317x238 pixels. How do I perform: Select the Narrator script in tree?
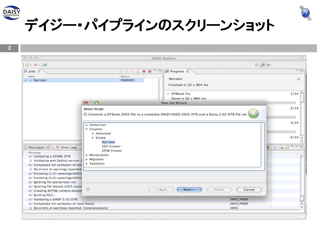pyautogui.click(x=108, y=142)
